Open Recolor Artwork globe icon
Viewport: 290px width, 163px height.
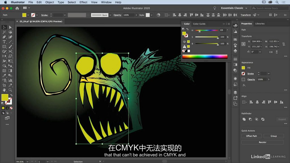pos(159,15)
